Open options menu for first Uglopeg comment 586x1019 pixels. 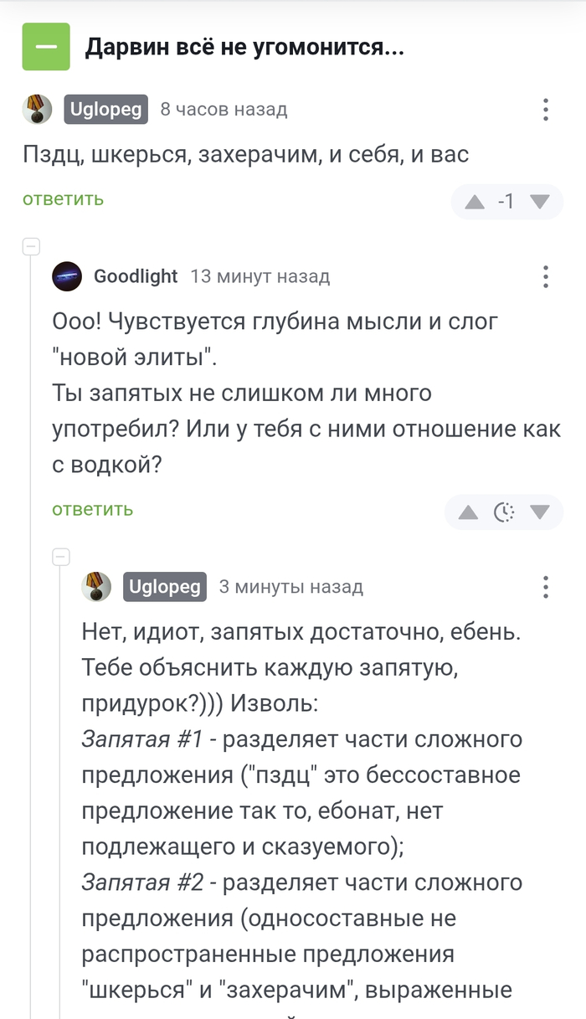tap(545, 110)
